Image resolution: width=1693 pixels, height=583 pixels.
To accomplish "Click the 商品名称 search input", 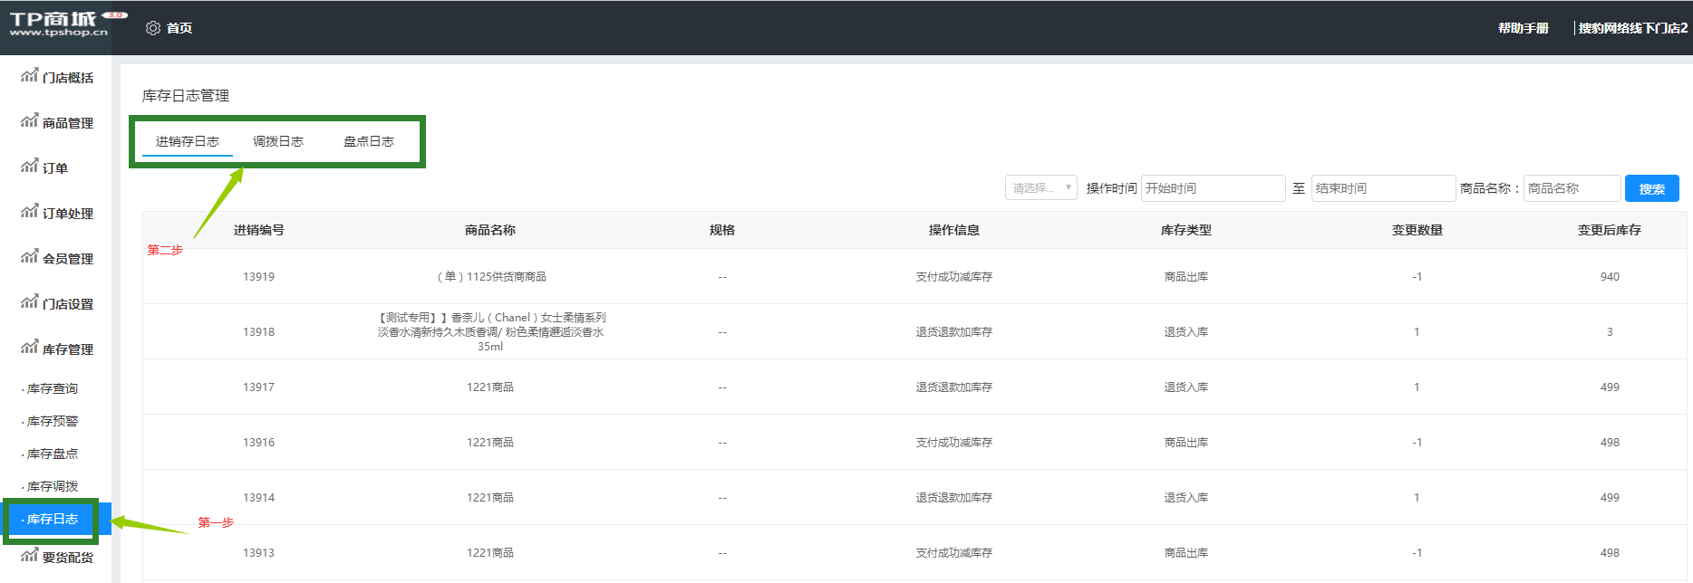I will click(1572, 188).
